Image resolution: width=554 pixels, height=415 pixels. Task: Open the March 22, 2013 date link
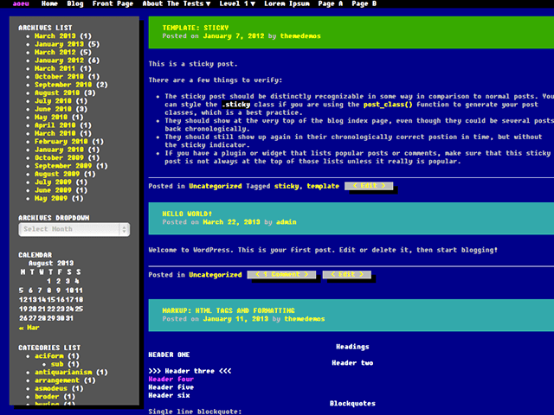(231, 222)
